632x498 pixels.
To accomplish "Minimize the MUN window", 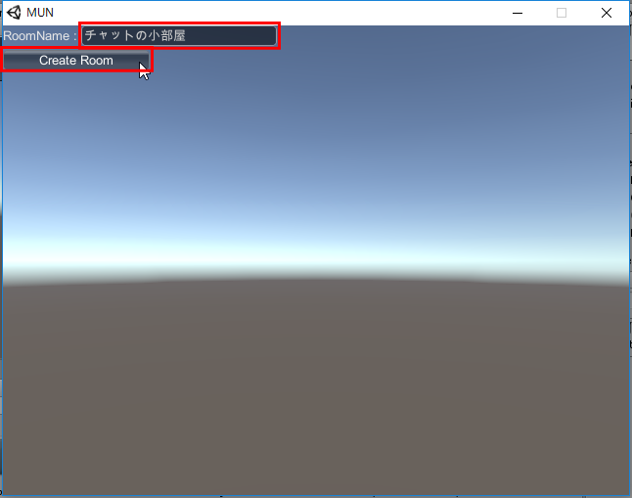I will [x=518, y=13].
